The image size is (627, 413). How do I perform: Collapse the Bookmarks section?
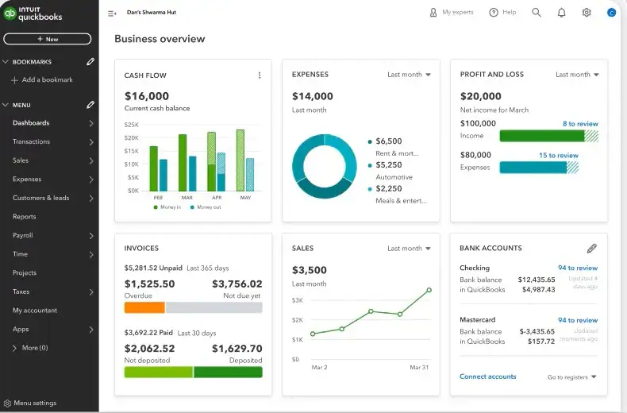[x=6, y=62]
